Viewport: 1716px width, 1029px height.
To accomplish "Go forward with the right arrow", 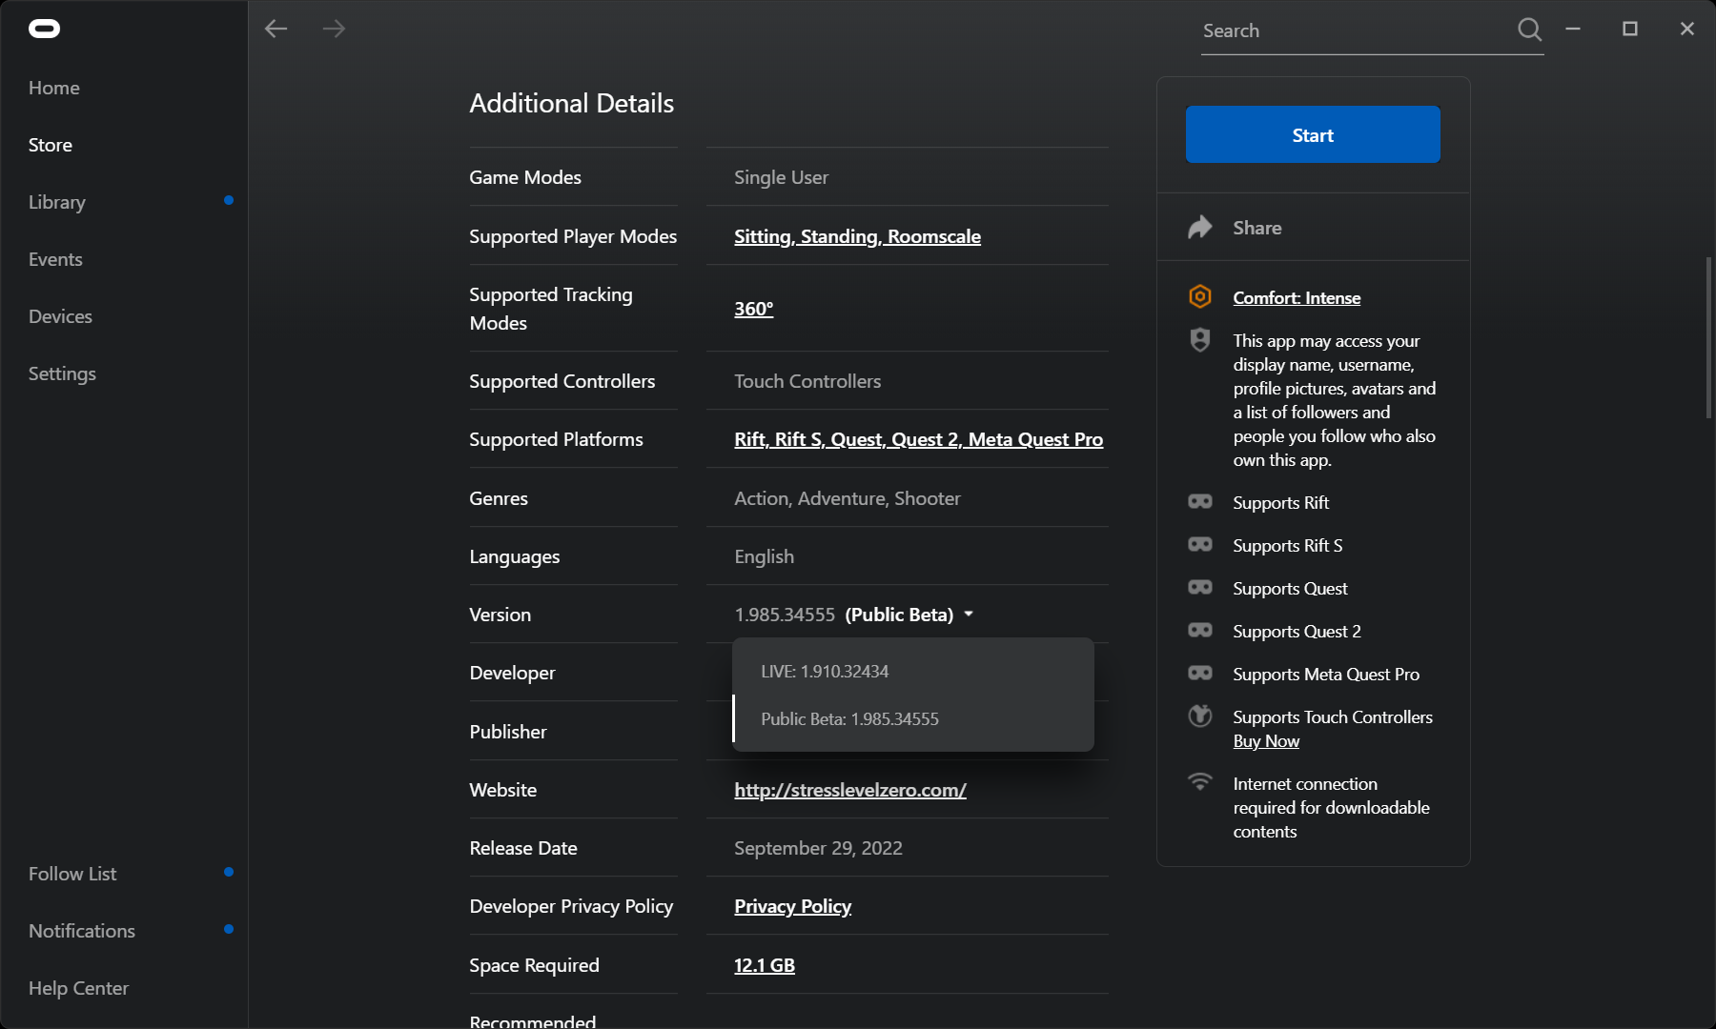I will [x=334, y=30].
